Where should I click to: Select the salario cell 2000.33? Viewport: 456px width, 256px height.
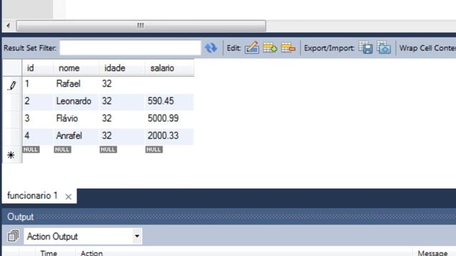[x=170, y=136]
